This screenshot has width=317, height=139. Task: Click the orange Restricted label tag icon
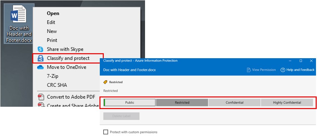pos(105,82)
